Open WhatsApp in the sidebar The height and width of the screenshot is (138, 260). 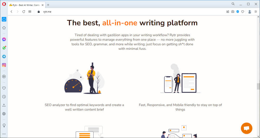(x=4, y=48)
